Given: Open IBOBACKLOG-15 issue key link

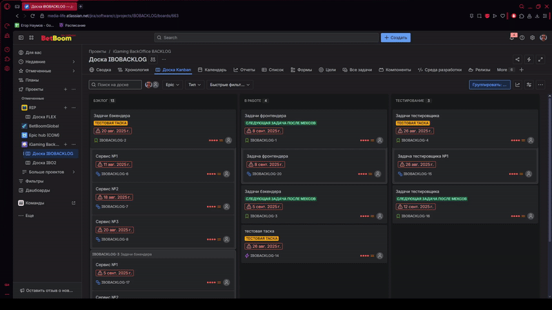Looking at the screenshot, I should (417, 174).
